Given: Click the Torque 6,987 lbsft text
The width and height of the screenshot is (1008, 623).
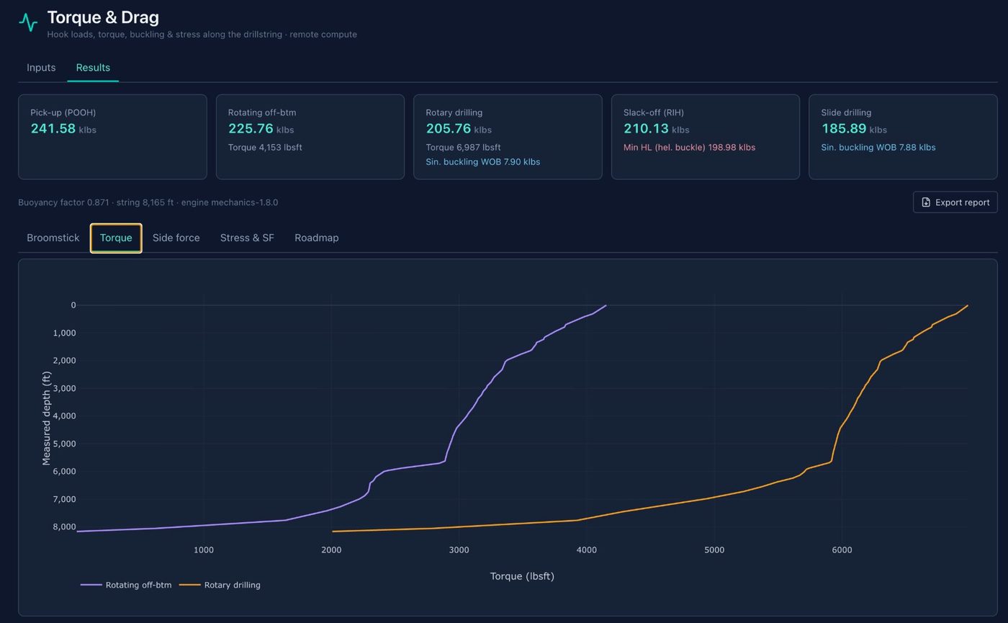Looking at the screenshot, I should pyautogui.click(x=463, y=148).
